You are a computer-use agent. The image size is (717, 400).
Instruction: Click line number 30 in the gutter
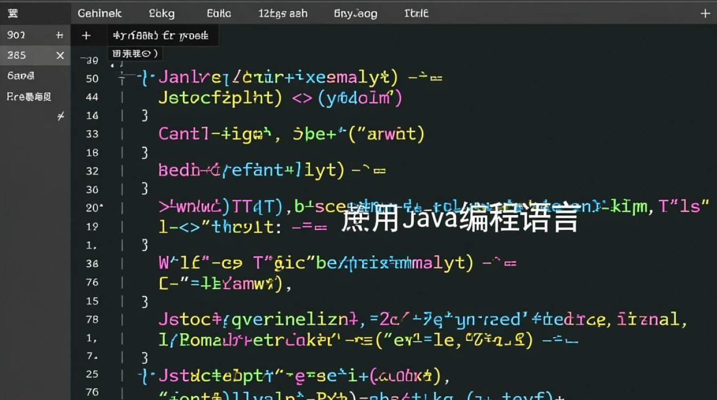[92, 189]
